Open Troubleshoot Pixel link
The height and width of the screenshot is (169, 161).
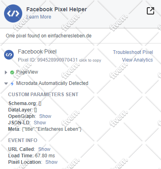pos(133,52)
